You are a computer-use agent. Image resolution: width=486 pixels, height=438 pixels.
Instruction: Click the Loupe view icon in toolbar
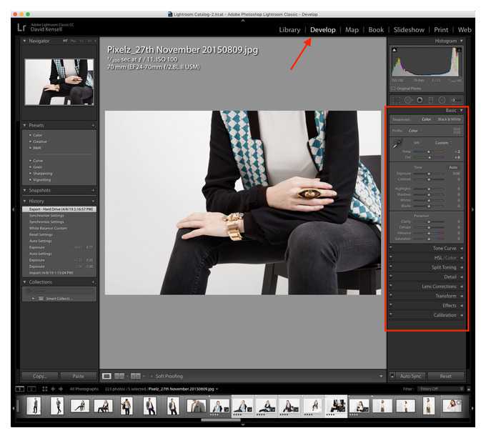[x=106, y=376]
